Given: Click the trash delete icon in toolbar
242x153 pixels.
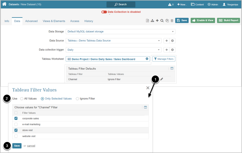Looking at the screenshot, I should click(172, 21).
